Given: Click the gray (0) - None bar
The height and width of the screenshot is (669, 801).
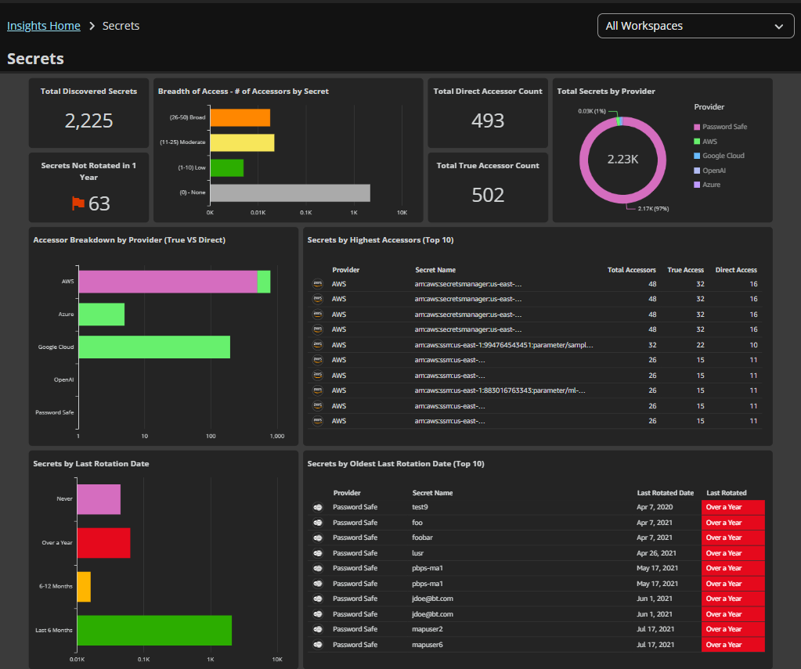Looking at the screenshot, I should coord(290,193).
